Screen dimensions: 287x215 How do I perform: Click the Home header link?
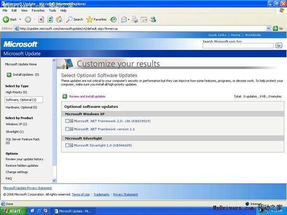pyautogui.click(x=235, y=35)
